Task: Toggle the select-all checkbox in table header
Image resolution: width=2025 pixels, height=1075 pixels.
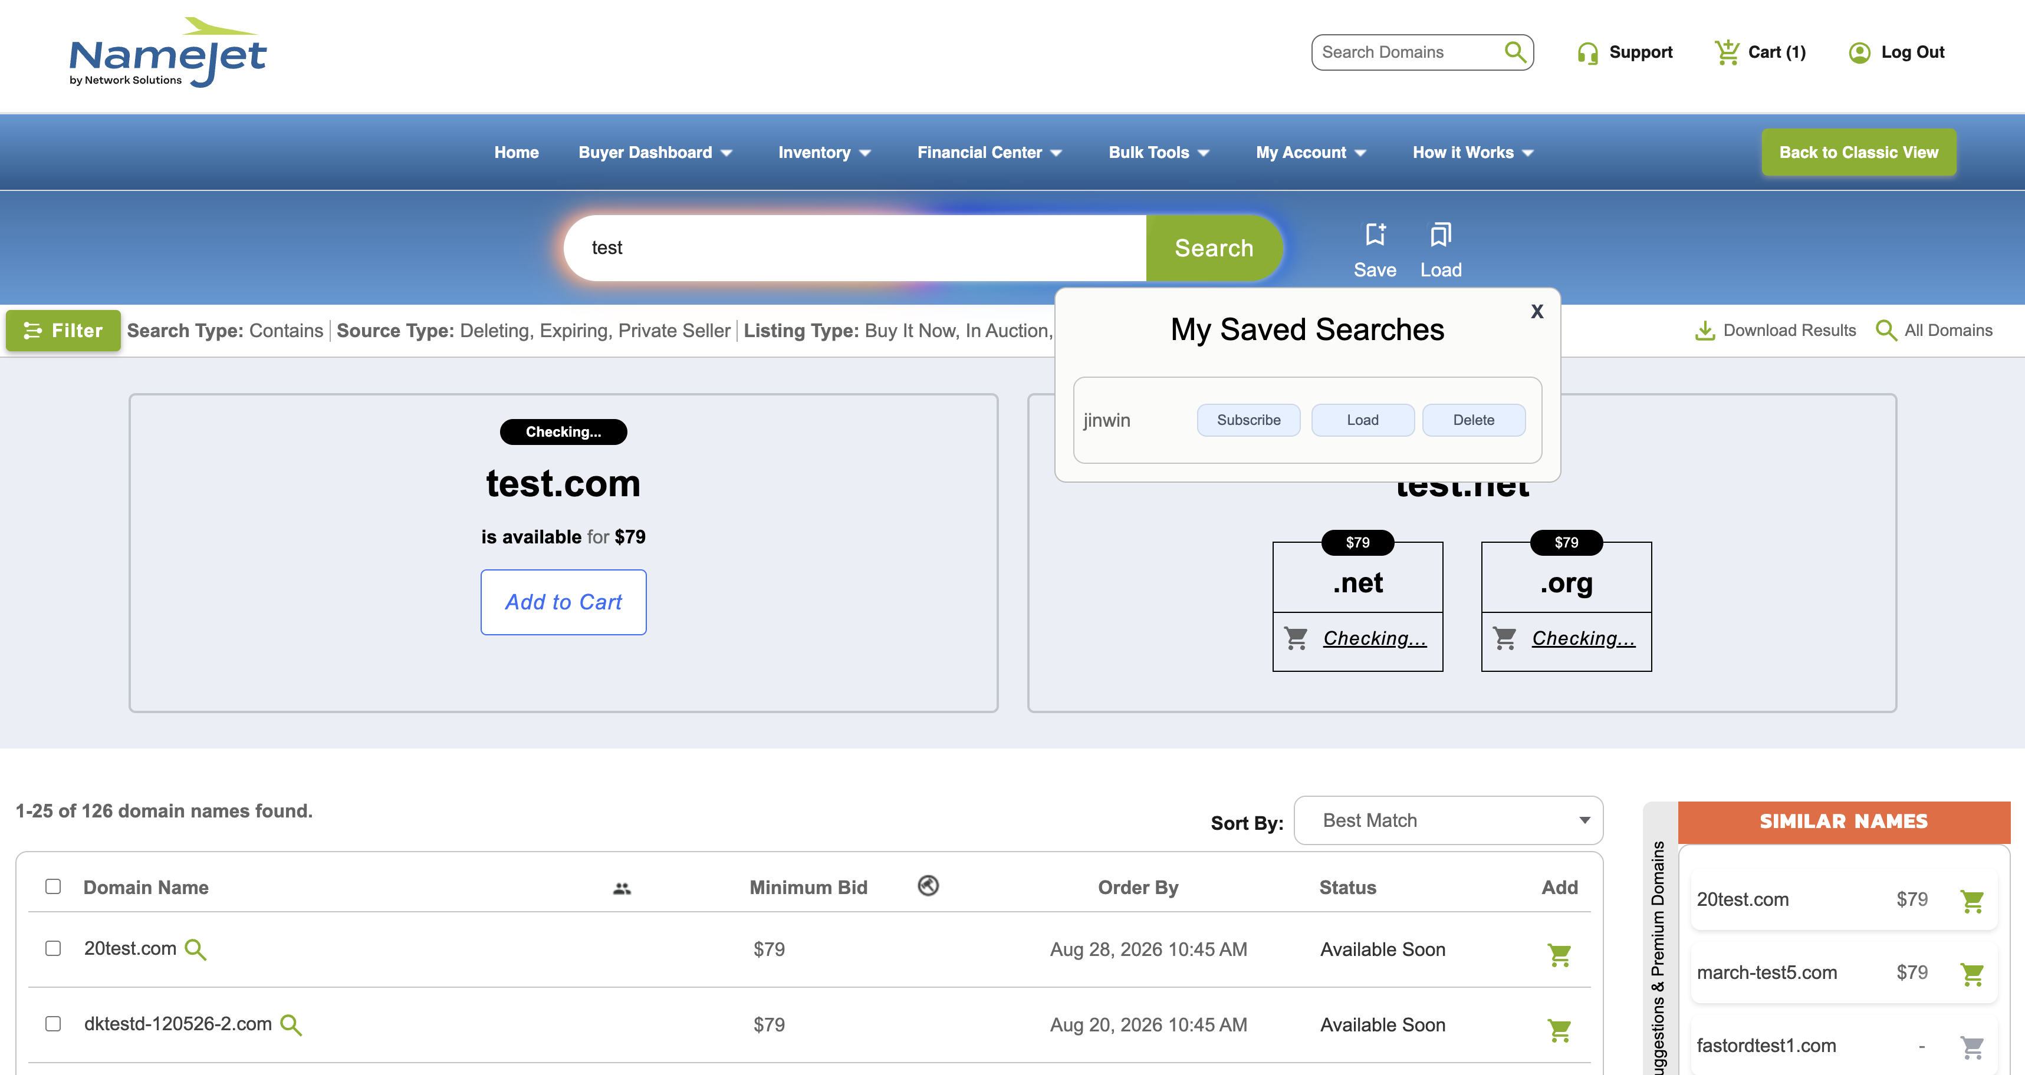Action: tap(52, 886)
